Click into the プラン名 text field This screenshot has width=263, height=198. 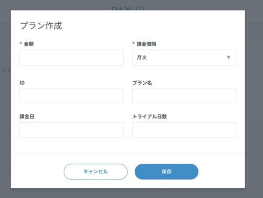[184, 96]
